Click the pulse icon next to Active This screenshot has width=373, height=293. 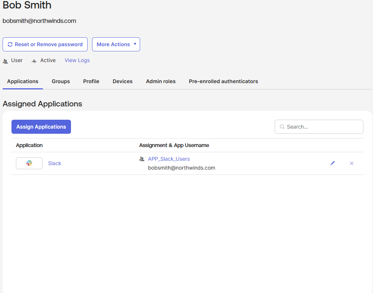pyautogui.click(x=34, y=61)
